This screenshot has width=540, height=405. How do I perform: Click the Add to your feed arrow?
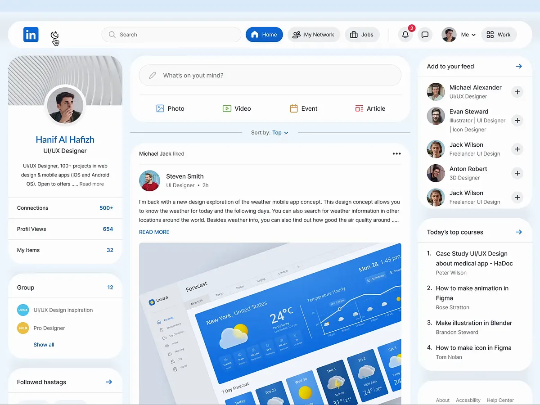(519, 67)
